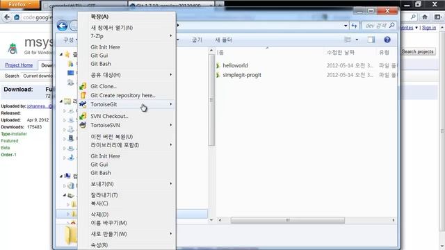This screenshot has height=250, width=445.
Task: Click the Git Clone icon in context menu
Action: tap(83, 86)
